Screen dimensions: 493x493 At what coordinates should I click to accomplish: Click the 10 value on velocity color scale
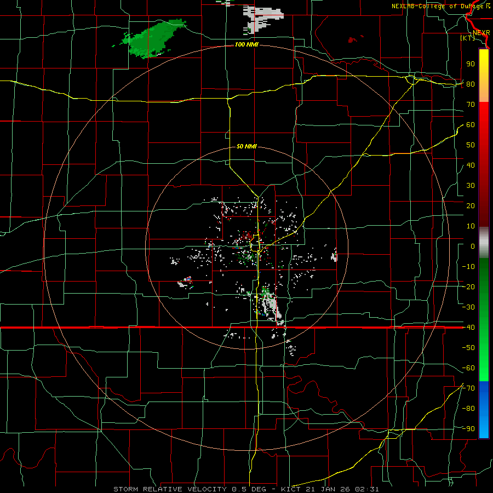pyautogui.click(x=471, y=226)
